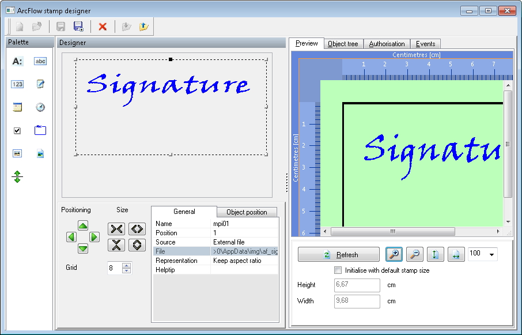522x335 pixels.
Task: Enable 'Initialise with default stamp size' checkbox
Action: [x=338, y=270]
